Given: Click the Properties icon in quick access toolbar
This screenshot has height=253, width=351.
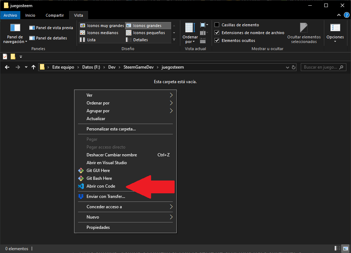Looking at the screenshot, I should pos(5,56).
